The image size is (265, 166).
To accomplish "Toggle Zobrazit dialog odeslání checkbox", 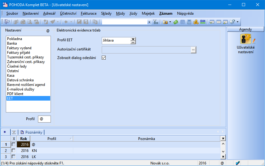I will click(x=104, y=58).
